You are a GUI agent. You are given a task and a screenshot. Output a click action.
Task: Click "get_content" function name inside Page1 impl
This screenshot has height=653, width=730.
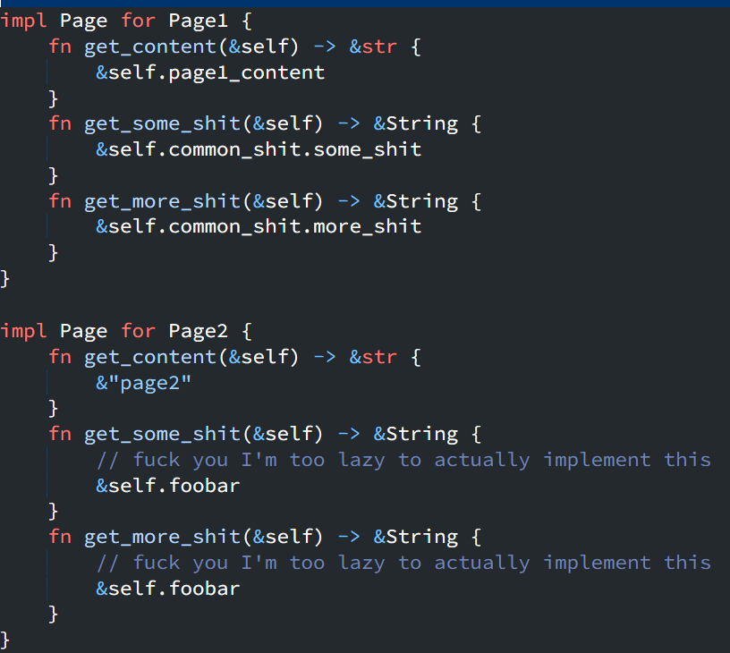pos(150,47)
